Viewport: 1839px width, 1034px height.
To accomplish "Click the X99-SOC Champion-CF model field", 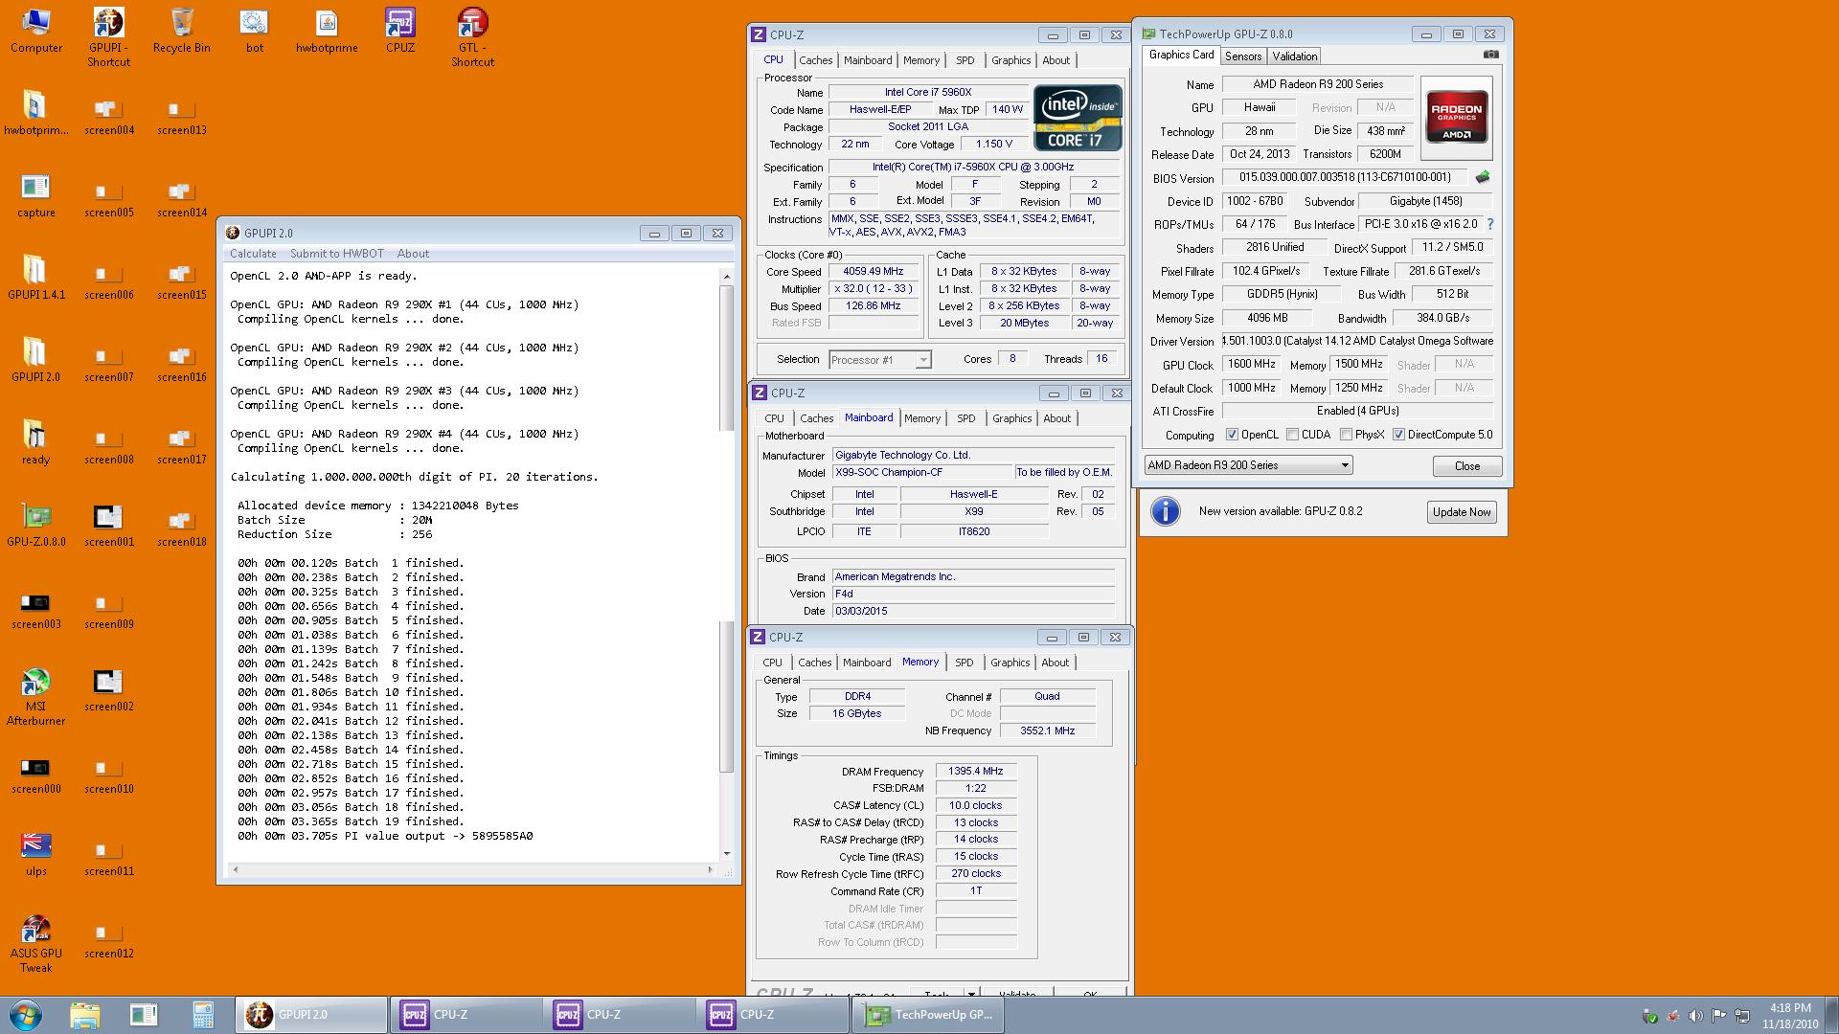I will coord(922,473).
